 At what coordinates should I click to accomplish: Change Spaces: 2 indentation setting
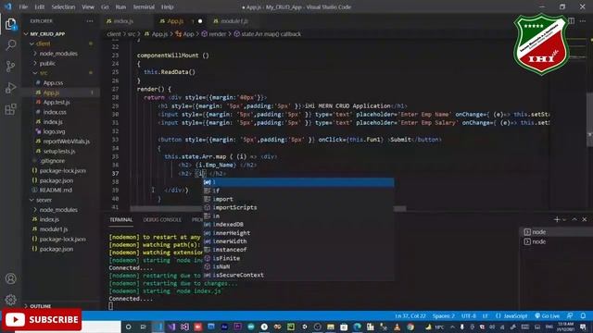click(444, 316)
